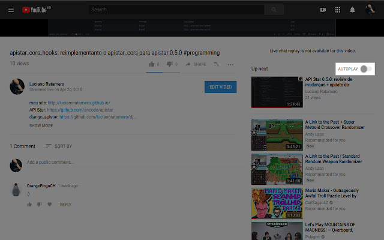Open Luciano Ratamero channel avatar
Screen dimensions: 384x240
(x=17, y=86)
